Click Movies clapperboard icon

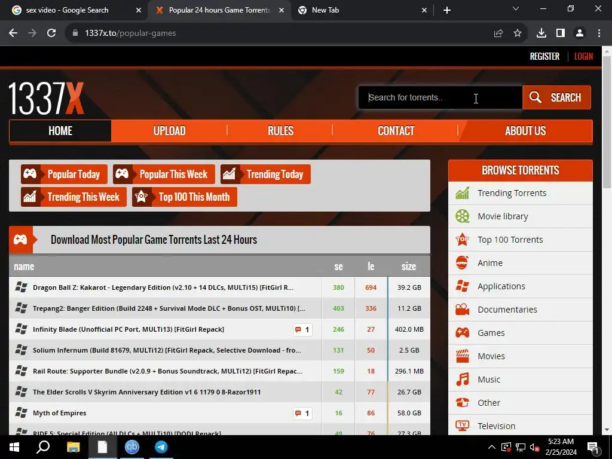coord(462,356)
